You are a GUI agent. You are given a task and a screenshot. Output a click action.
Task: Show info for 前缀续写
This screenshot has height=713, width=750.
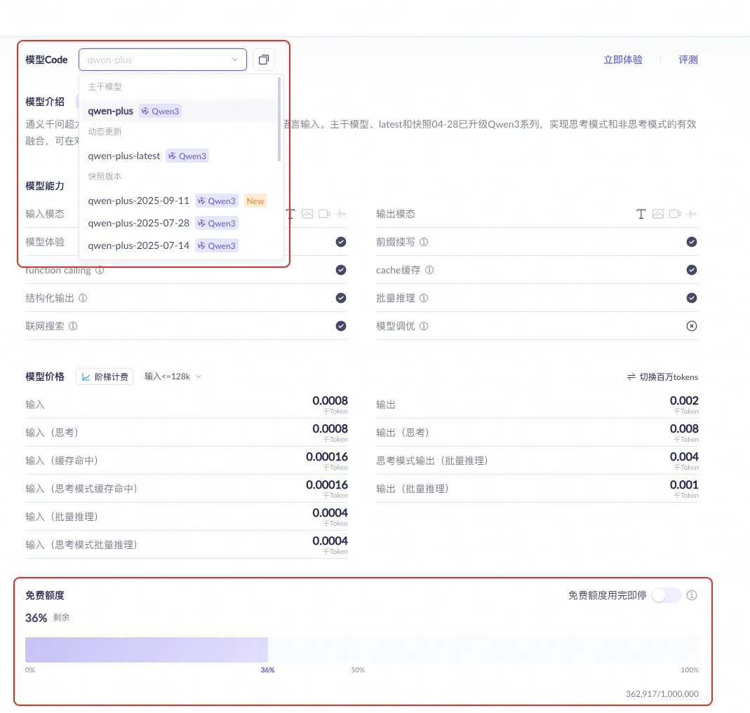point(424,242)
